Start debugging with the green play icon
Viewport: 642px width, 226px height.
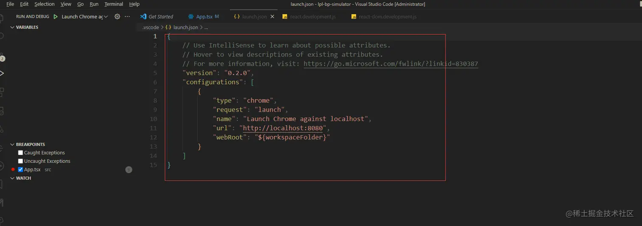pos(55,17)
